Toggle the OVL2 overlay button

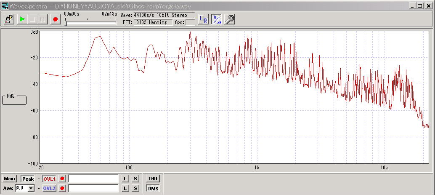click(x=49, y=188)
